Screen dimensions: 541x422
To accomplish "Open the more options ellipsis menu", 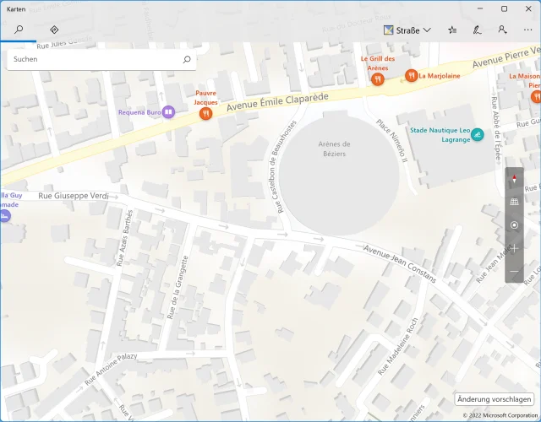I will tap(527, 30).
